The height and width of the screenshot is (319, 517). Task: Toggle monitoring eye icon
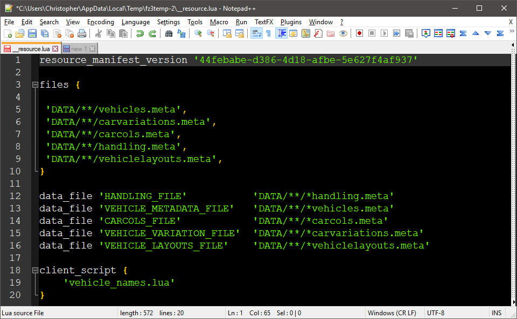click(343, 33)
